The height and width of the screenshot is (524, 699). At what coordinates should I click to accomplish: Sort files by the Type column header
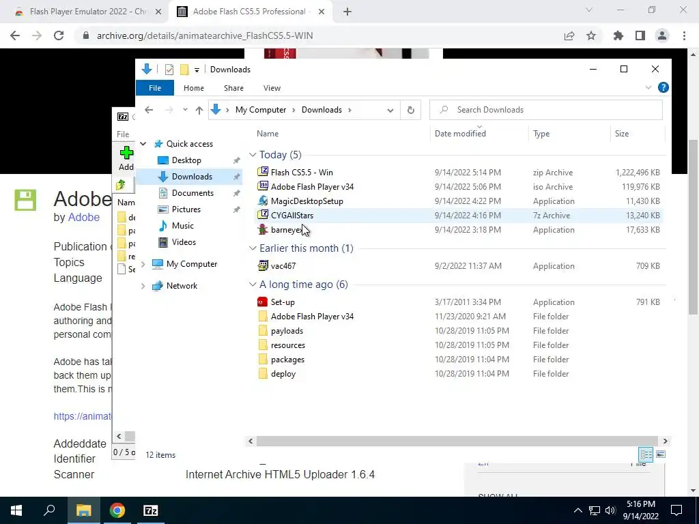[541, 134]
